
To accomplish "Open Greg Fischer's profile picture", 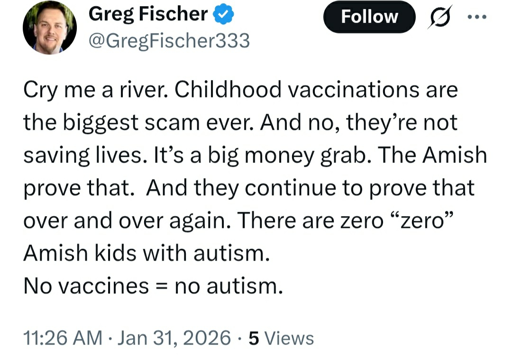I will point(50,28).
